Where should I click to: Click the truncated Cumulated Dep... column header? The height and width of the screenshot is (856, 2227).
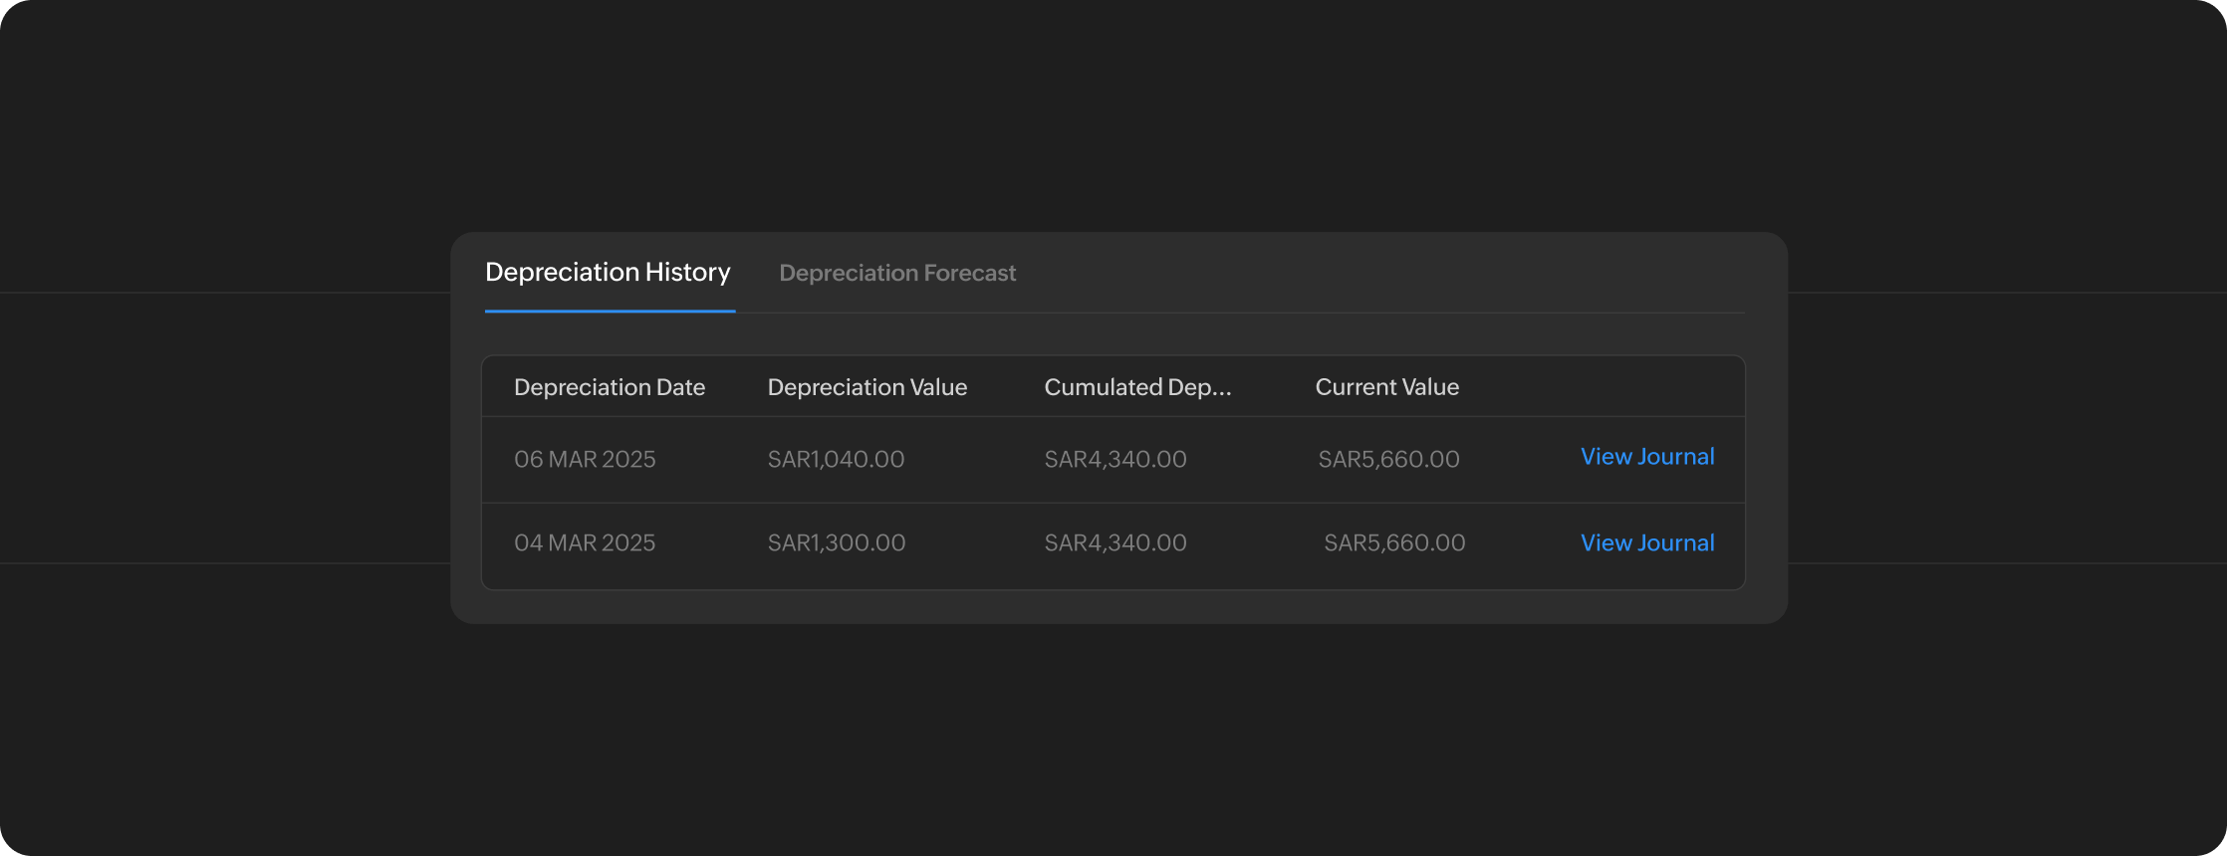point(1136,387)
